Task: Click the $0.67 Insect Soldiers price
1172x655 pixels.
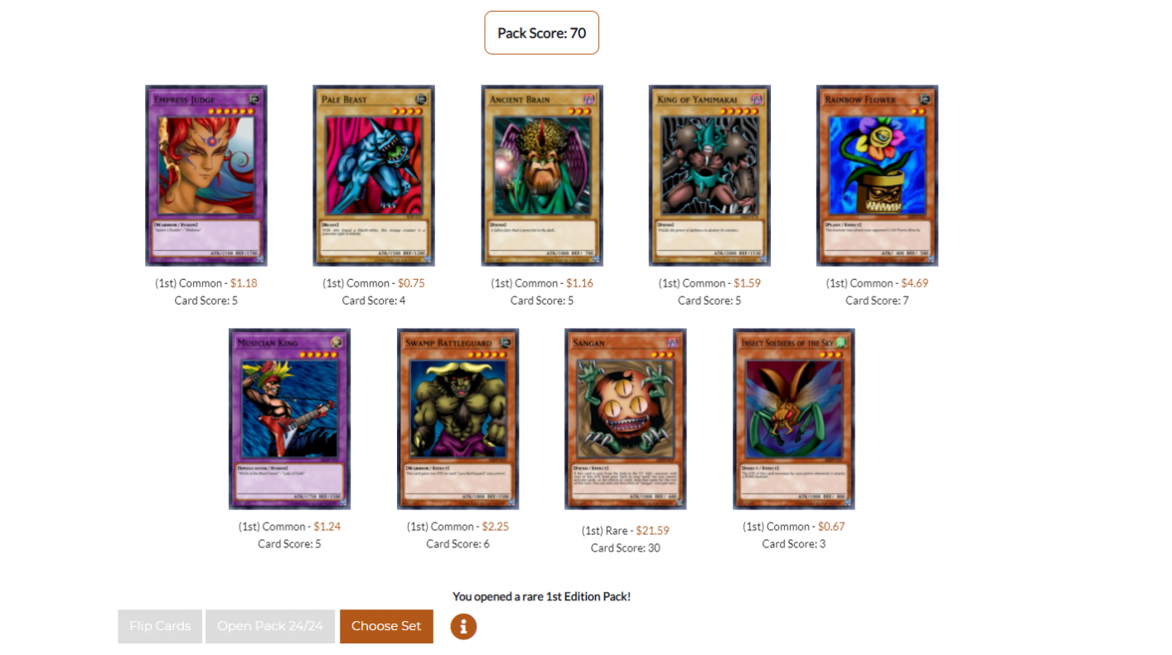Action: (831, 527)
